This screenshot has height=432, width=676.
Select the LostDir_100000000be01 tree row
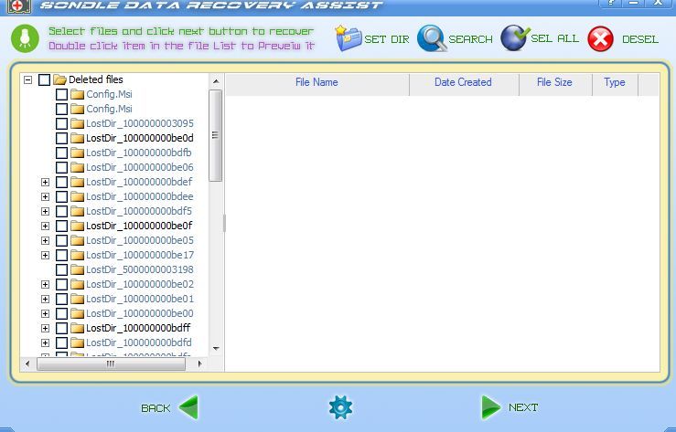point(140,299)
